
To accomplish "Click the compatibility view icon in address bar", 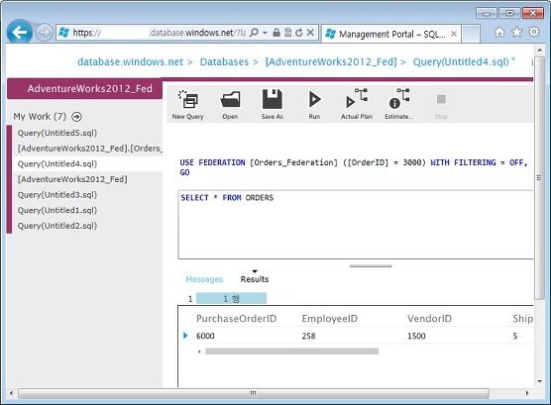I will pyautogui.click(x=288, y=33).
